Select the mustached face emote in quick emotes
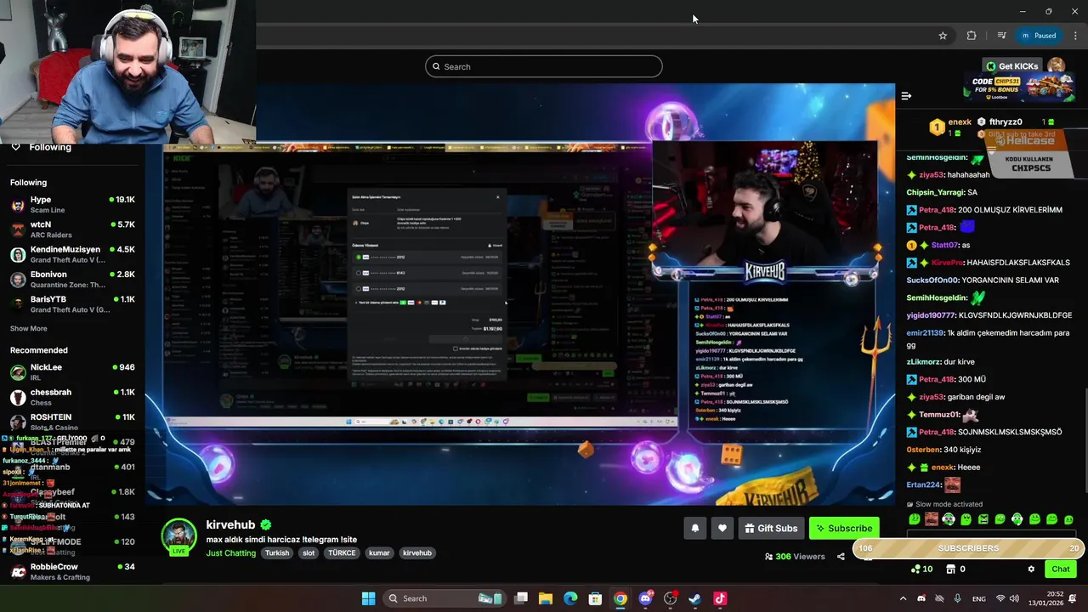Image resolution: width=1088 pixels, height=612 pixels. (932, 518)
